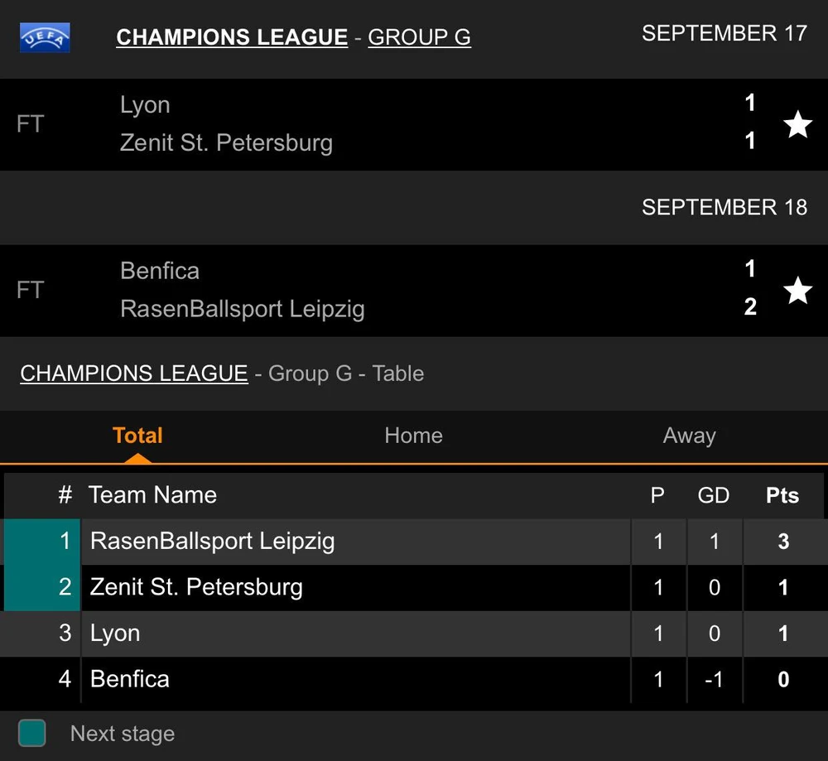828x761 pixels.
Task: Click the Team Name column header
Action: pyautogui.click(x=152, y=495)
